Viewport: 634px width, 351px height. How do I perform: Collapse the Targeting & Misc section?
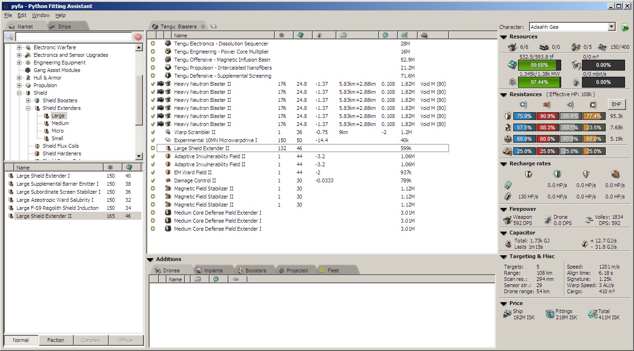click(503, 257)
